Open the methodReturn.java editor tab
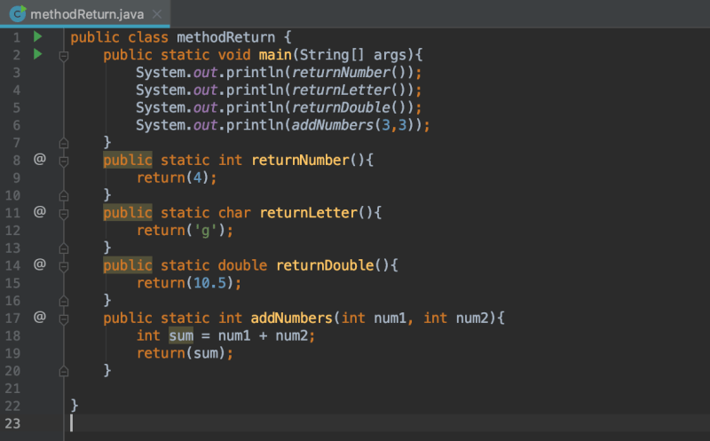Screen dimensions: 710x441 [x=86, y=14]
